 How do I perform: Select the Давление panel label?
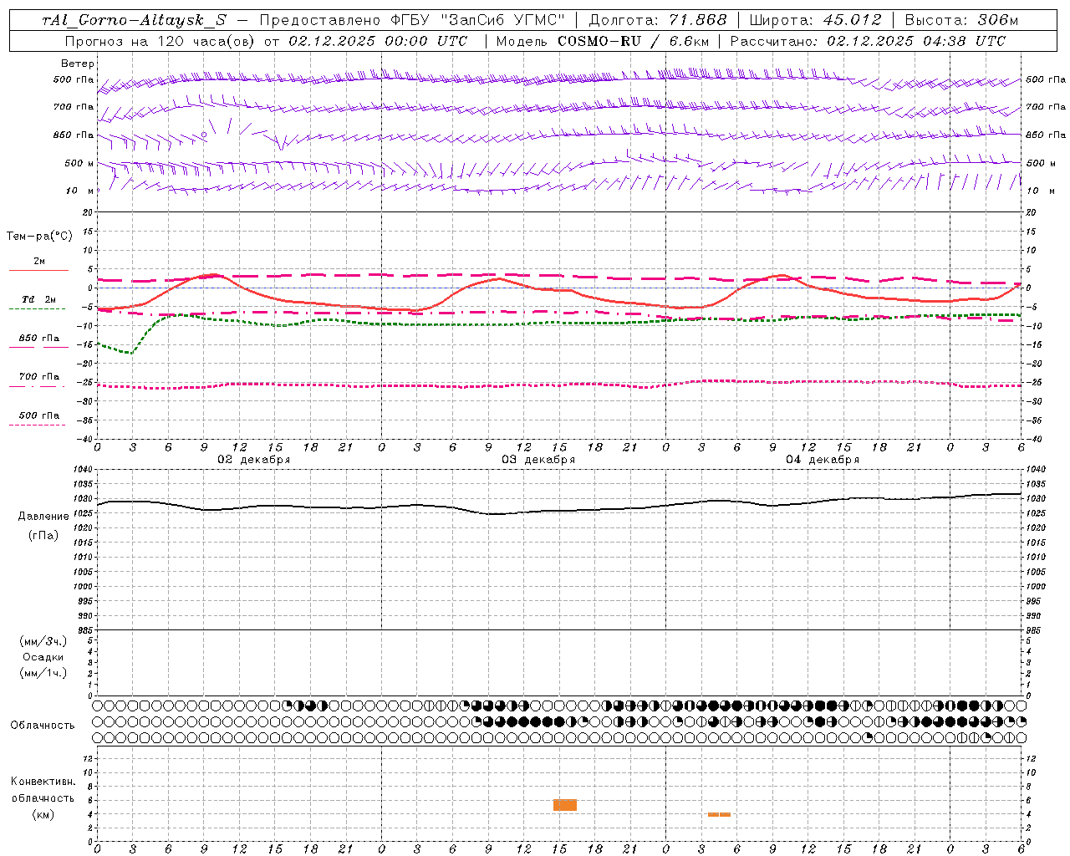pos(43,517)
